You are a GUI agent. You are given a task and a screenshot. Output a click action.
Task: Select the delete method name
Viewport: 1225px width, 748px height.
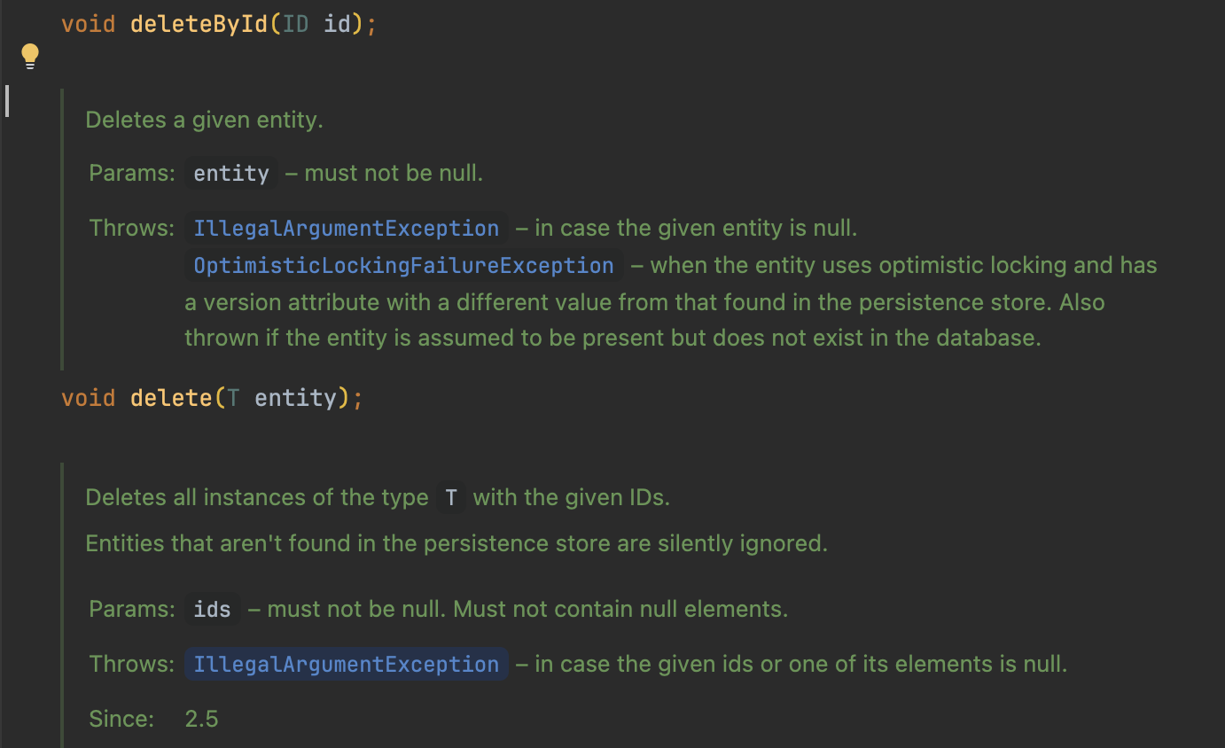[x=172, y=397]
